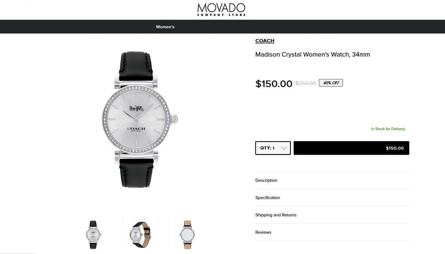Click the In Stock for Delivery status

[388, 129]
